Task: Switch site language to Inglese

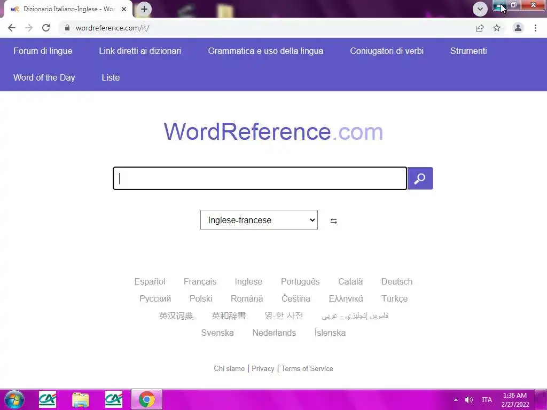Action: coord(248,281)
